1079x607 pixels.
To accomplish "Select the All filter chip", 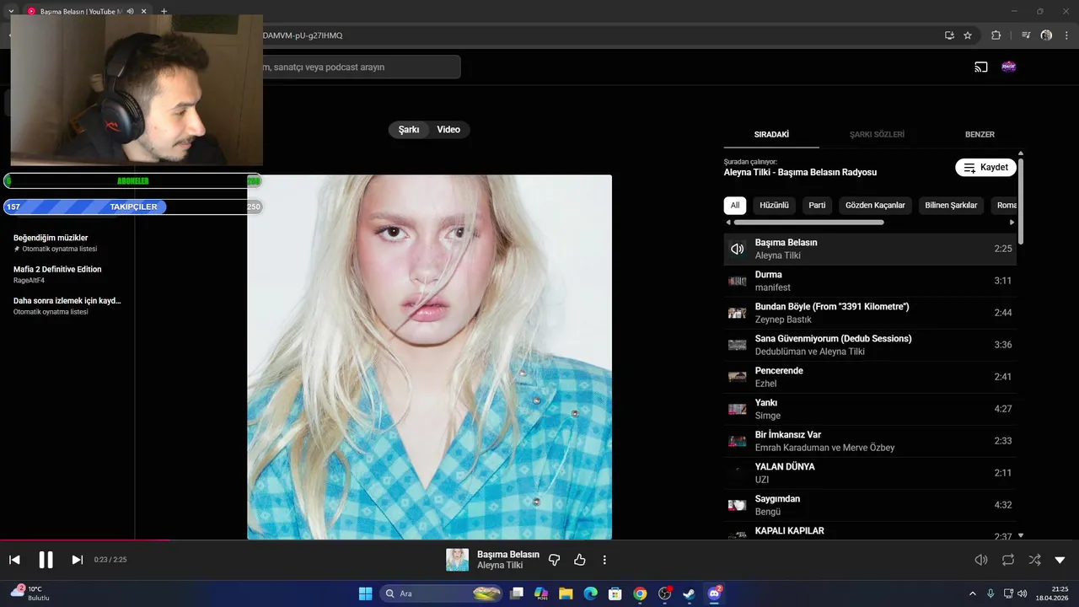I will (735, 205).
